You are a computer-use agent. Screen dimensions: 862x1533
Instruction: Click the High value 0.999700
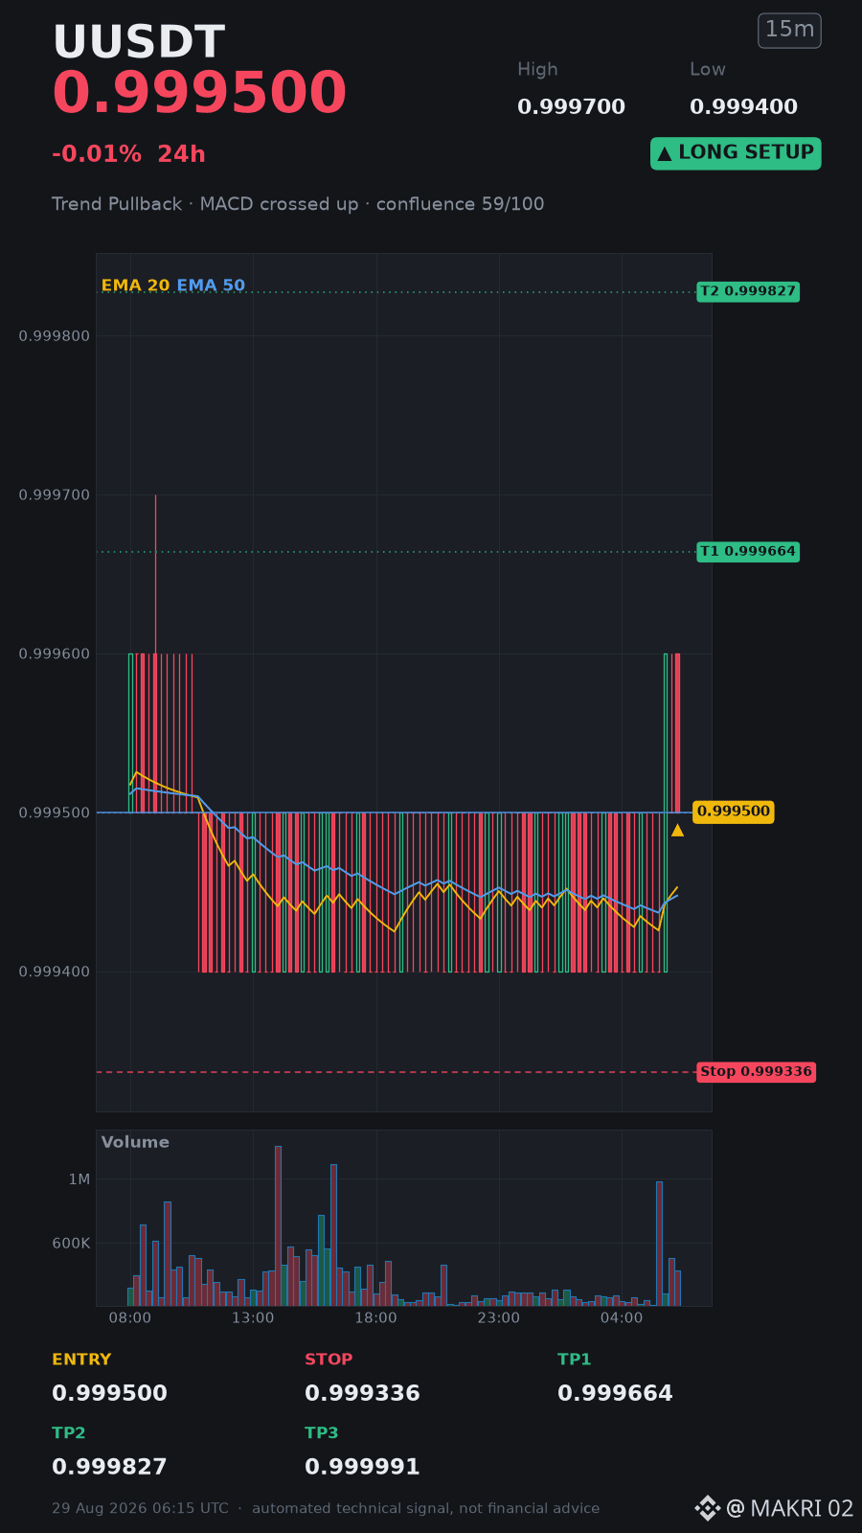(x=571, y=107)
